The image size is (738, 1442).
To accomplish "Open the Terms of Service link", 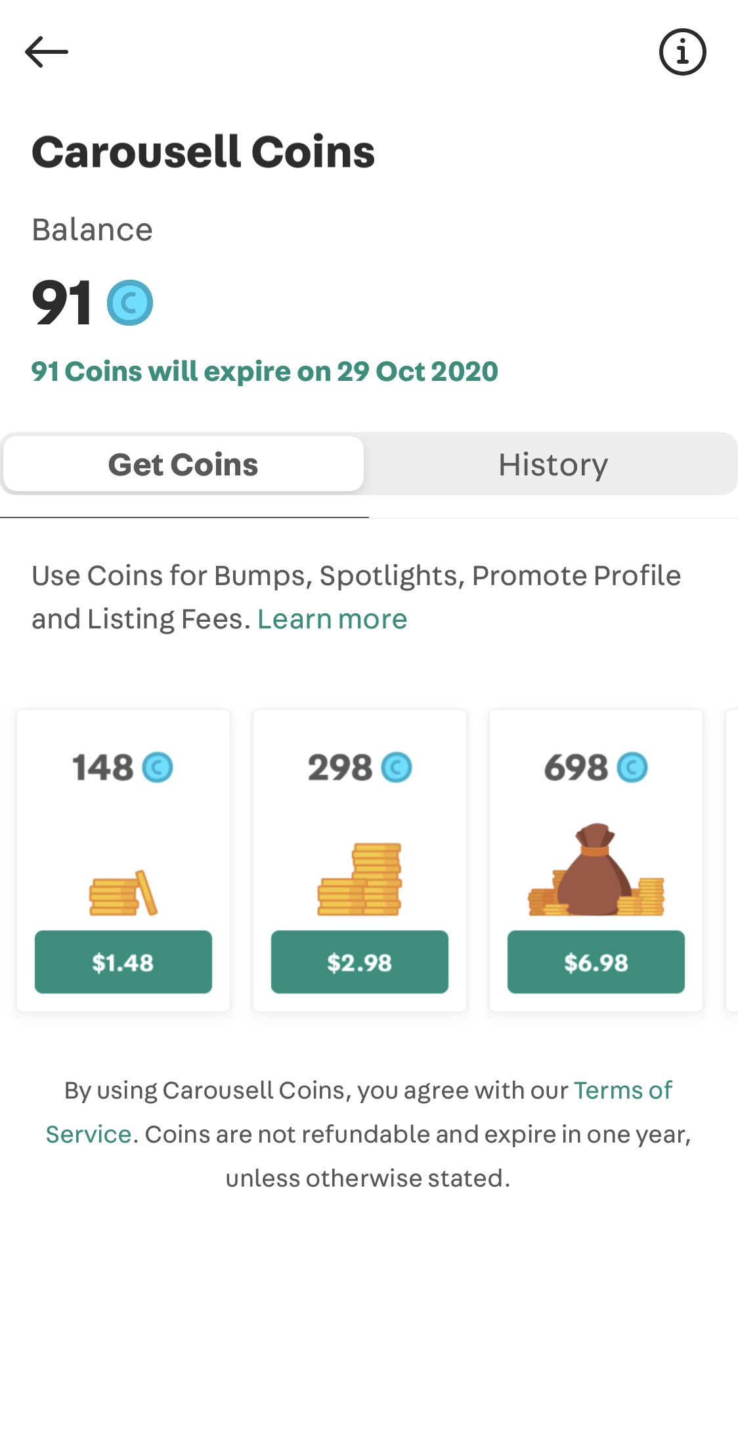I will (624, 1091).
